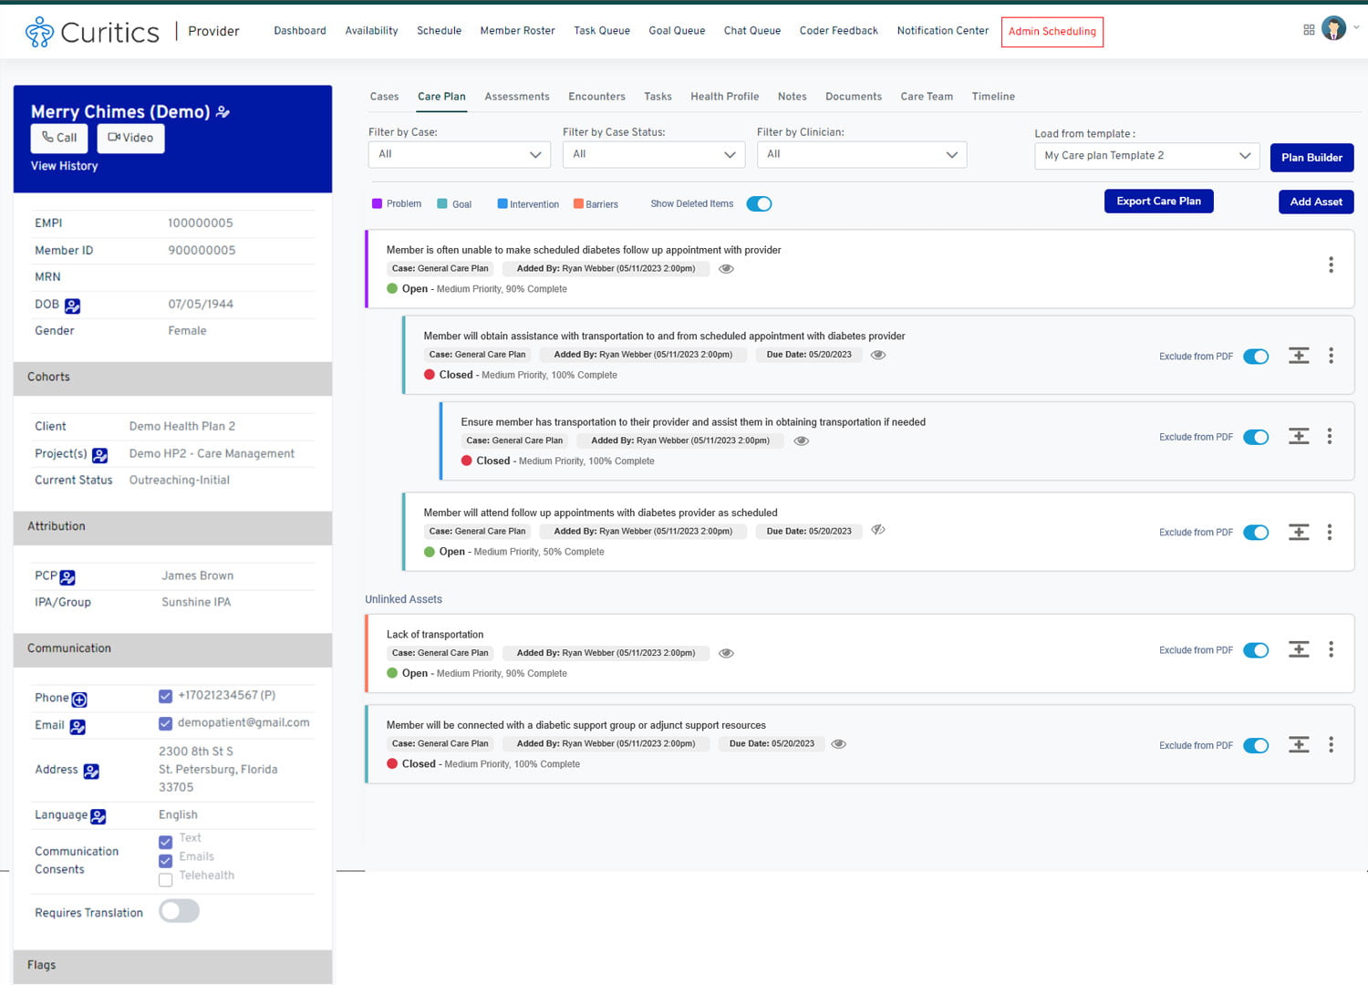This screenshot has height=985, width=1368.
Task: Click edit member icon beside Merry Chimes
Action: coord(223,112)
